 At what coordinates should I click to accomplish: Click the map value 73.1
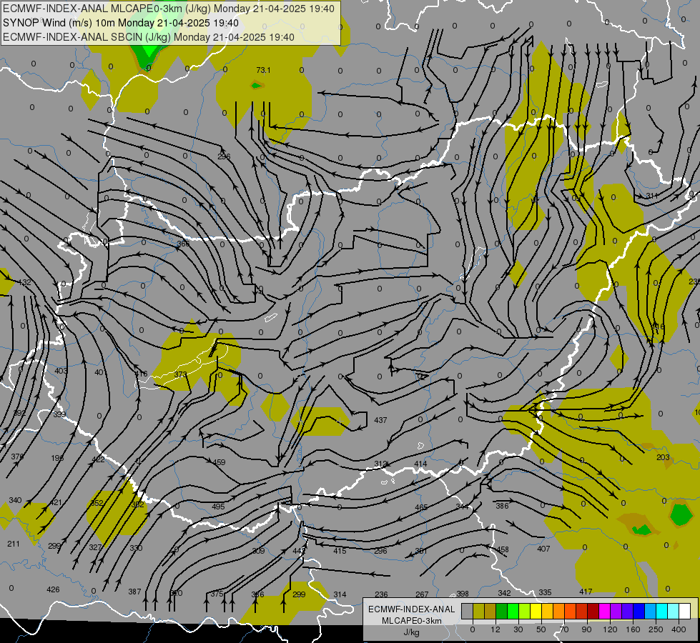click(x=263, y=70)
